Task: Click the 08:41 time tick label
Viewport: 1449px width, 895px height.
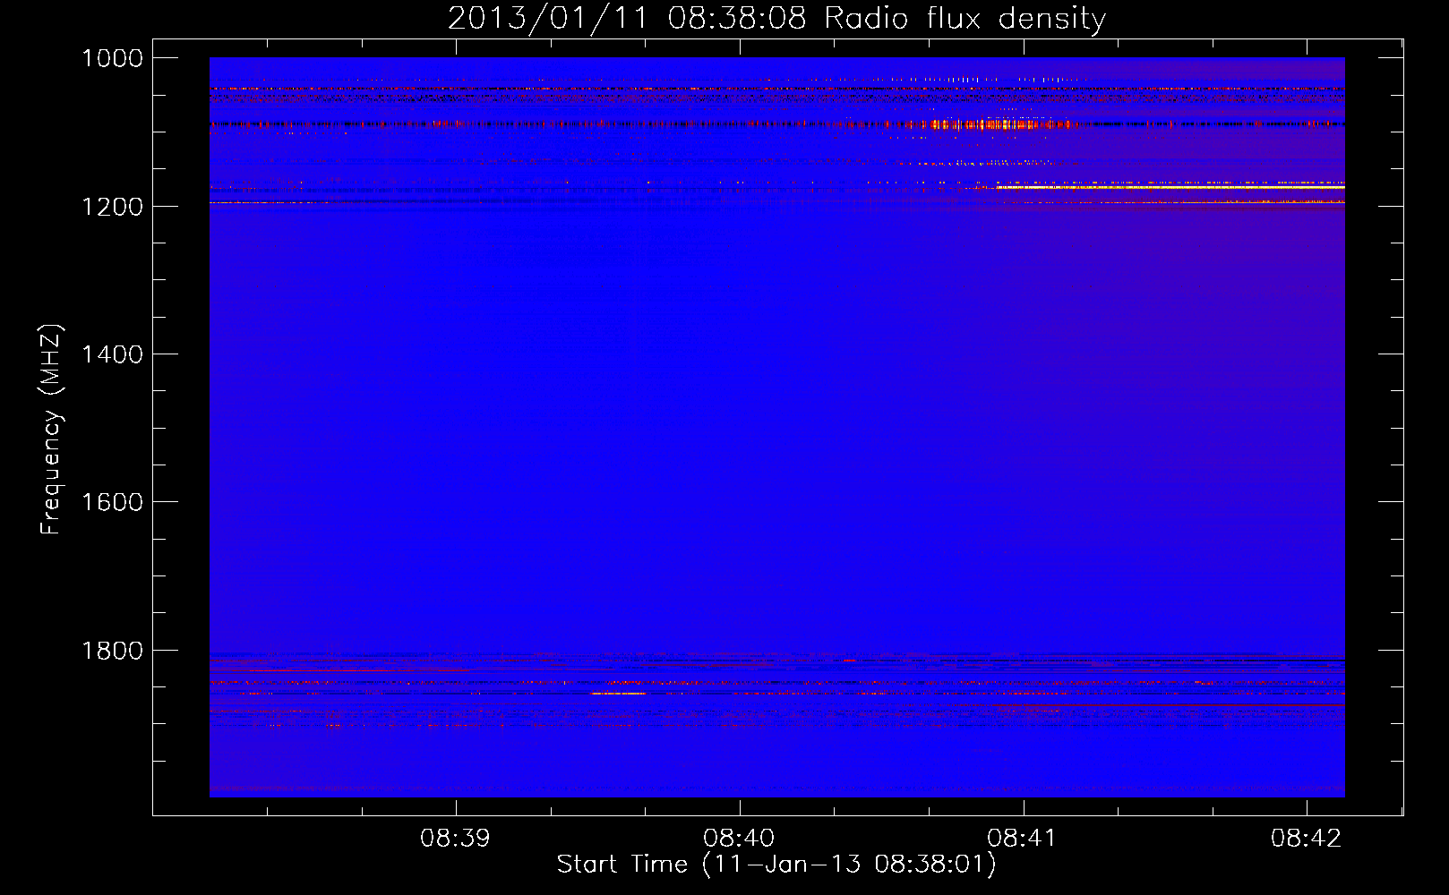Action: click(1022, 839)
